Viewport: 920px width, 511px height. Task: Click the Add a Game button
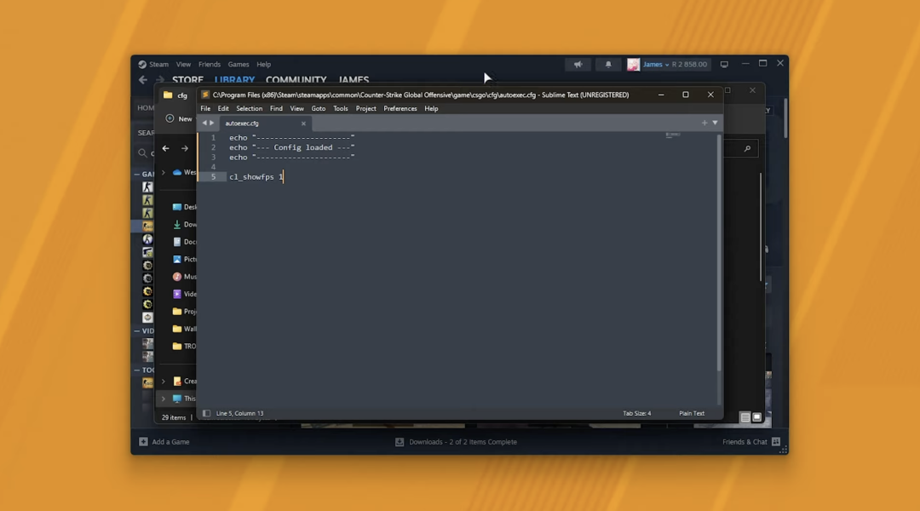point(164,442)
